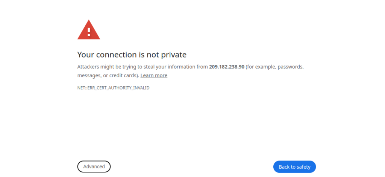This screenshot has height=177, width=385.
Task: Click the word "Your" in the heading
Action: tap(86, 55)
